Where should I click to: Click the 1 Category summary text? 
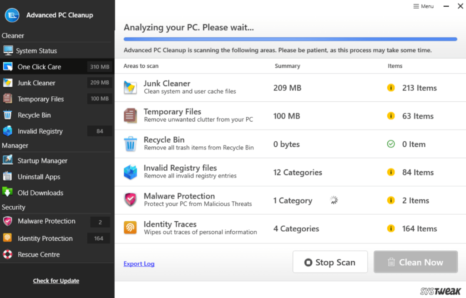(x=293, y=201)
